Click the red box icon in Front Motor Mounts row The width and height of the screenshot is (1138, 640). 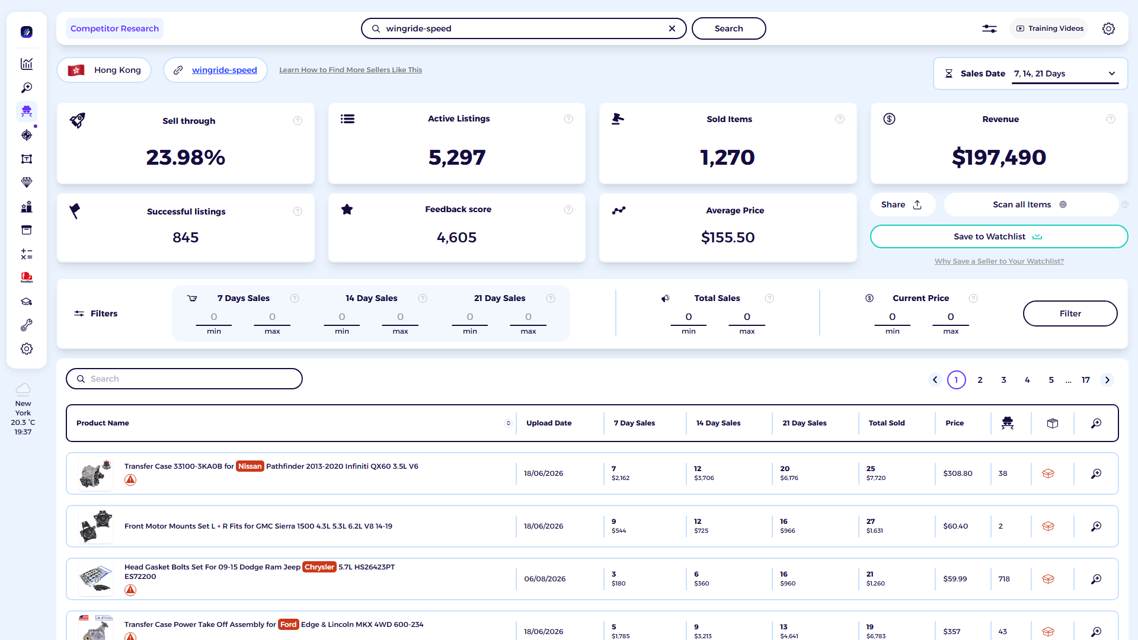pyautogui.click(x=1048, y=526)
